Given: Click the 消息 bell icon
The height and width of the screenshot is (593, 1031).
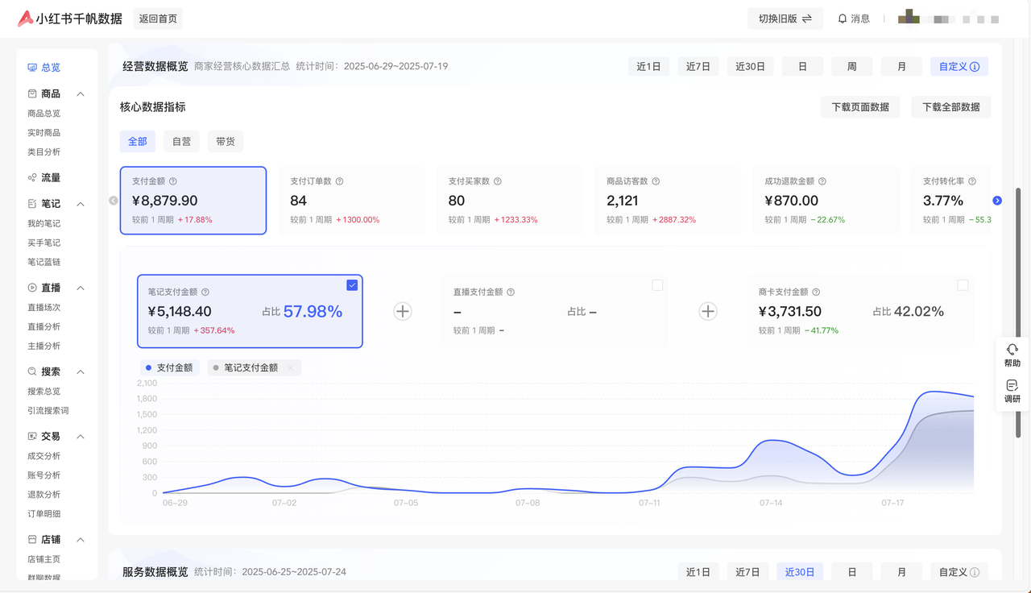Looking at the screenshot, I should pyautogui.click(x=843, y=19).
